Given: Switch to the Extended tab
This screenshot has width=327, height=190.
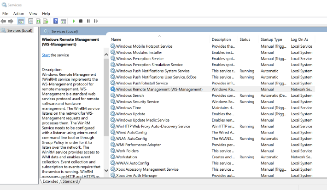Looking at the screenshot, I should (51, 181).
